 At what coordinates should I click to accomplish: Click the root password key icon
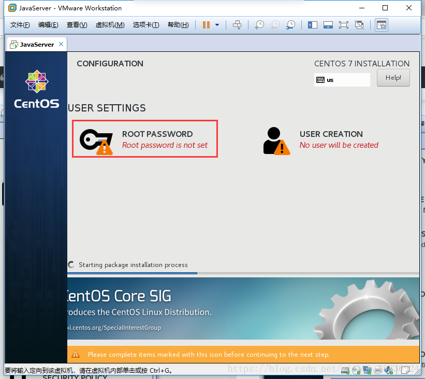tap(96, 142)
